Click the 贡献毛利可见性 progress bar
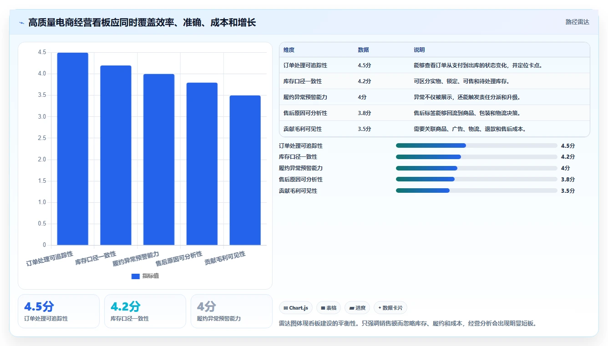The width and height of the screenshot is (608, 346). point(476,191)
